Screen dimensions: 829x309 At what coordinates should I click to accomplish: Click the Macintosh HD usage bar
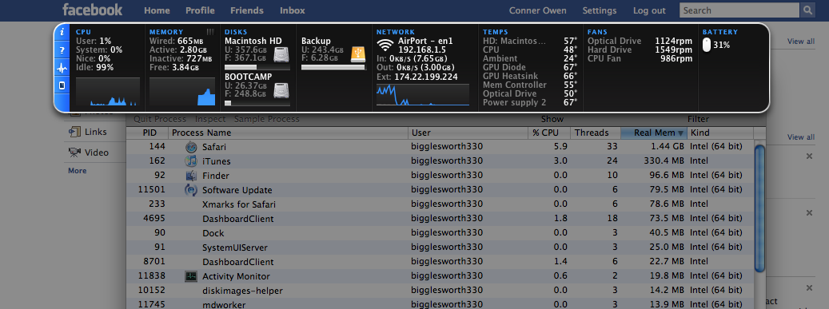tap(257, 67)
